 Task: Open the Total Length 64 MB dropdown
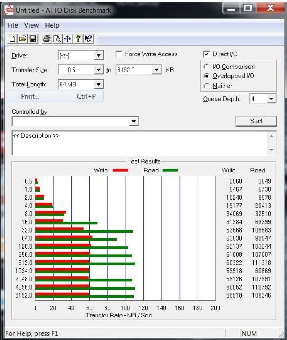tap(98, 85)
